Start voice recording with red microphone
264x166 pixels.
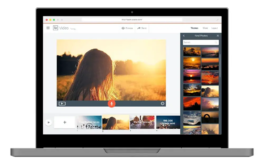pos(111,103)
